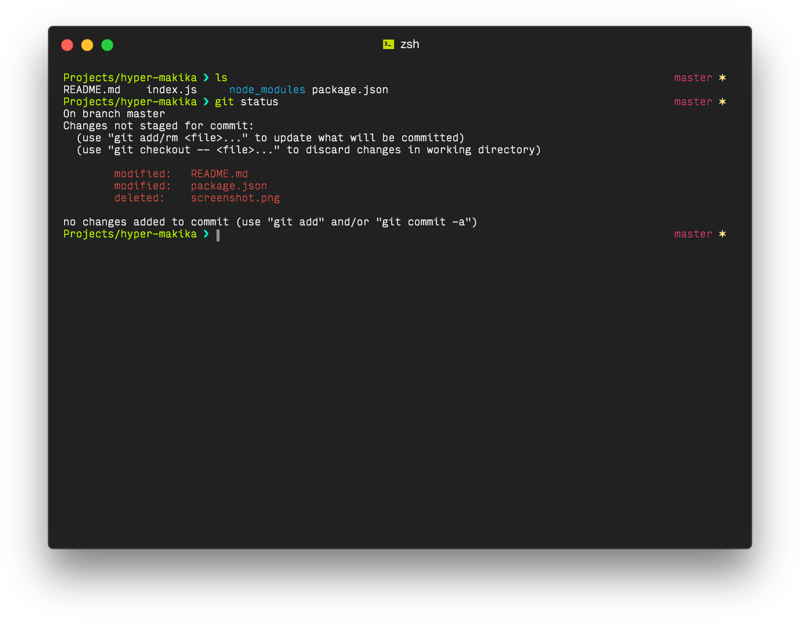
Task: Click the yellow minimize window button
Action: click(x=87, y=45)
